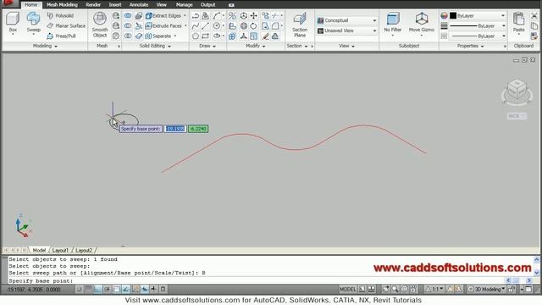Viewport: 542px width, 305px height.
Task: Open the Unsaved View dropdown
Action: coord(347,30)
